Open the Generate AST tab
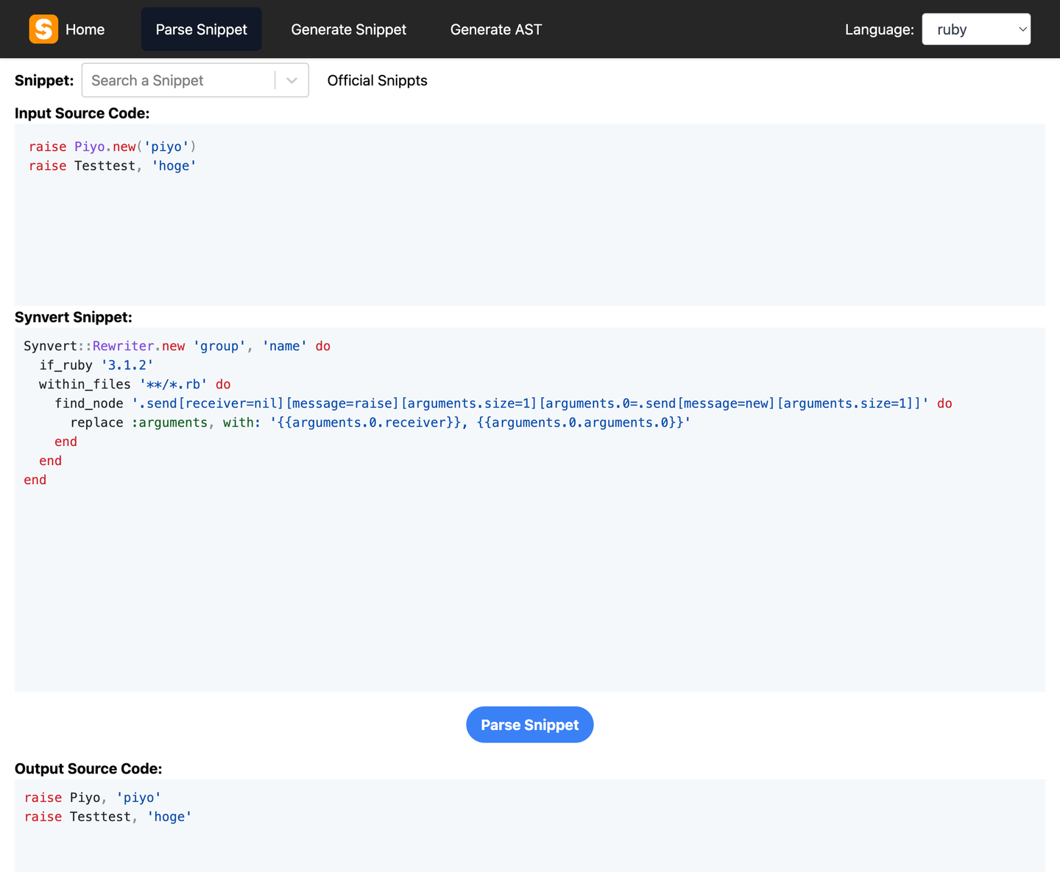The image size is (1060, 872). 495,29
